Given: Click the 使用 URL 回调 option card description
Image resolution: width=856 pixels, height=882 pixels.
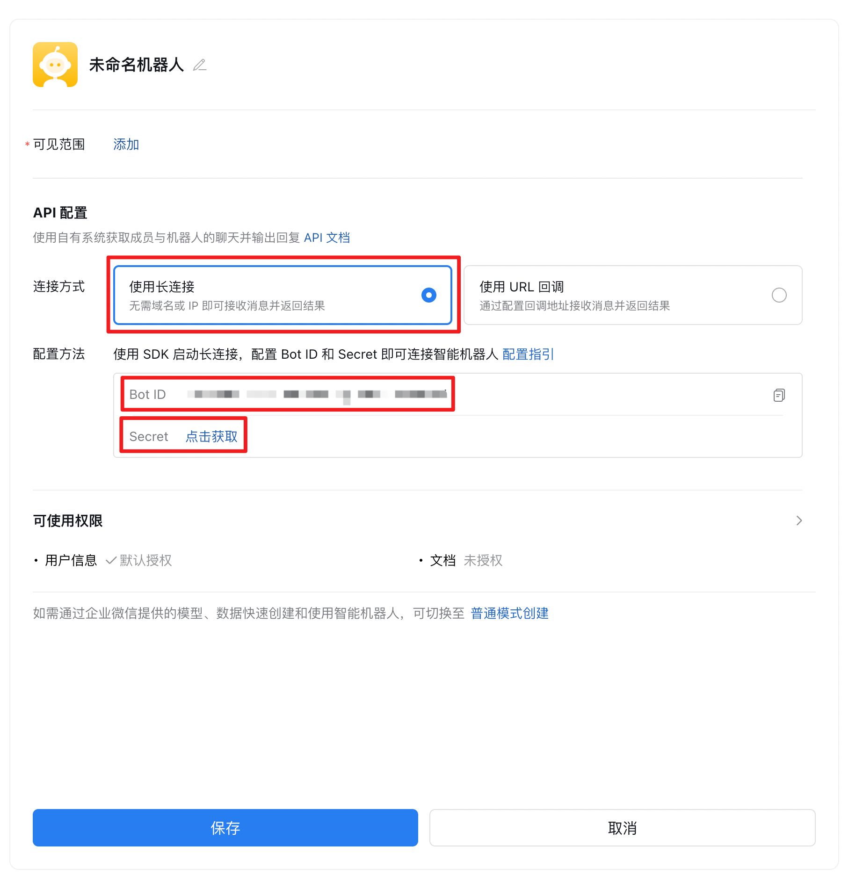Looking at the screenshot, I should tap(575, 306).
